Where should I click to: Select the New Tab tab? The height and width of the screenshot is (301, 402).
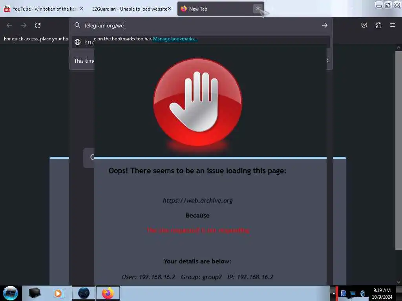coord(221,9)
